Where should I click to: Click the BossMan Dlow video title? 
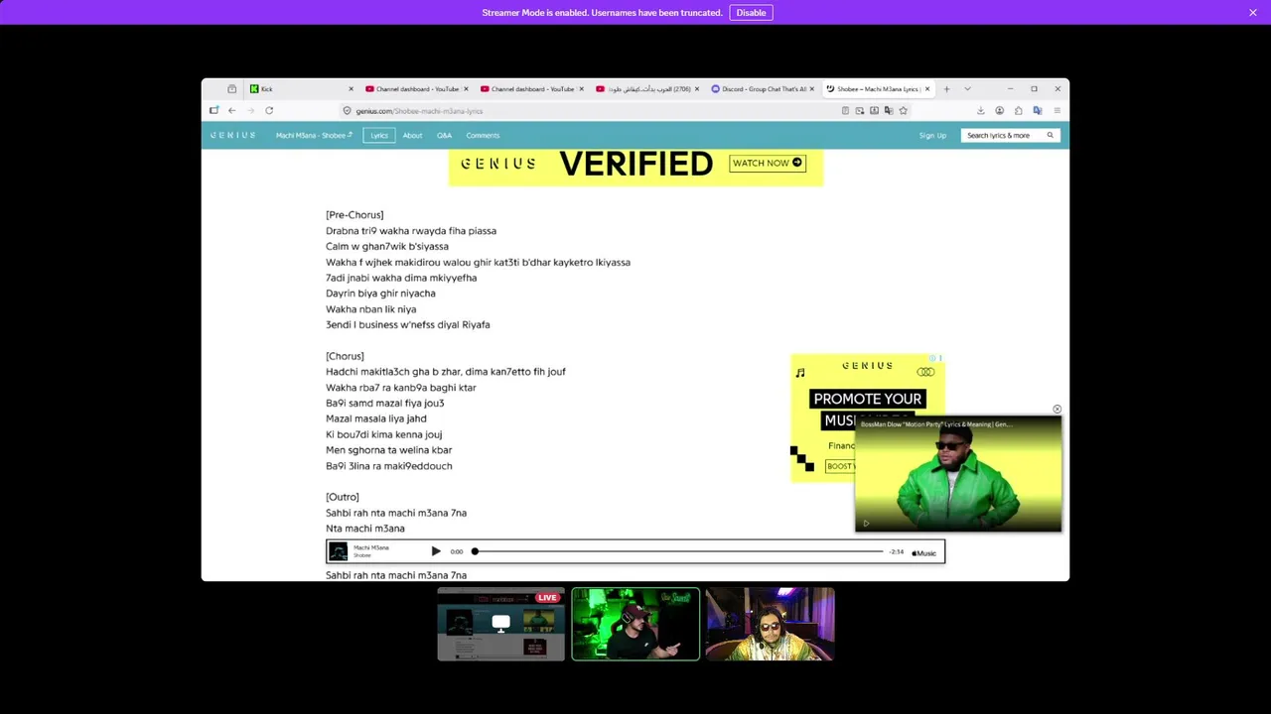(935, 424)
